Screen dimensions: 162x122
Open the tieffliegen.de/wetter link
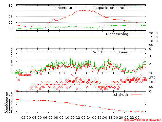pos(143,120)
